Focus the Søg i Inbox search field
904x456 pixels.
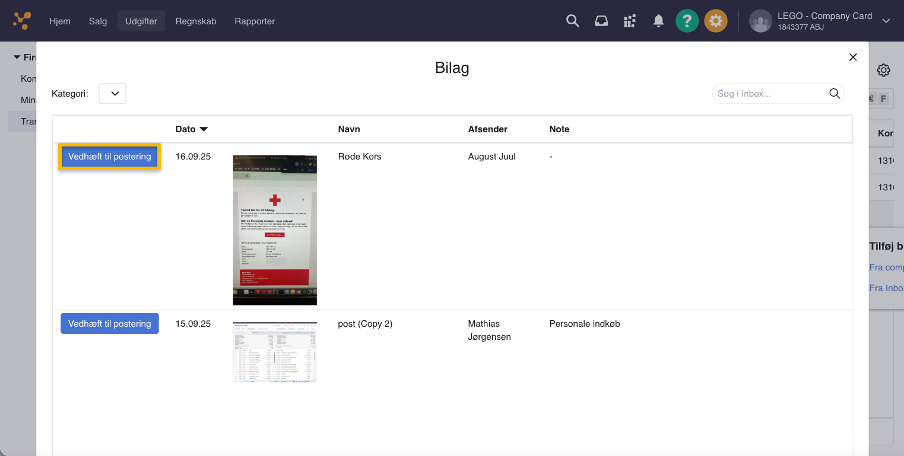tap(769, 94)
